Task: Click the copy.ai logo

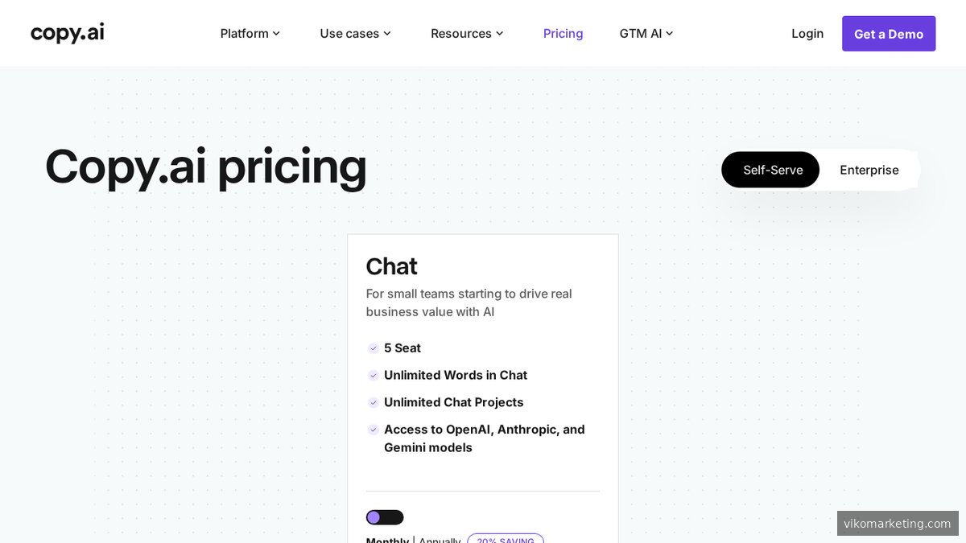Action: point(67,32)
